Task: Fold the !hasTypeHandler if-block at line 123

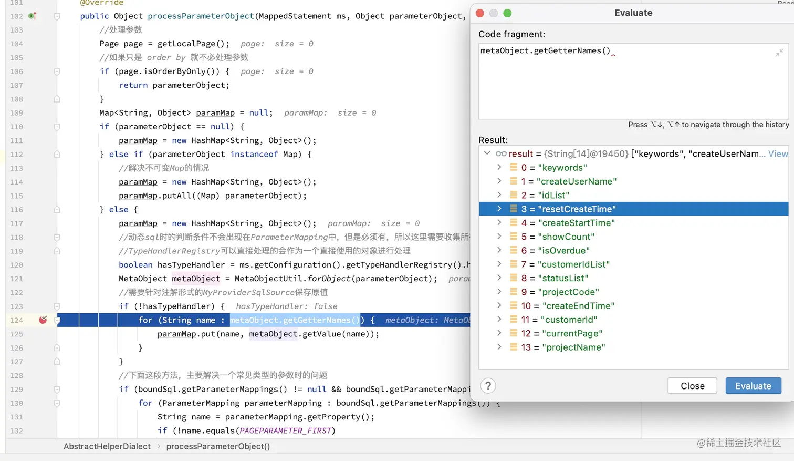Action: (57, 306)
